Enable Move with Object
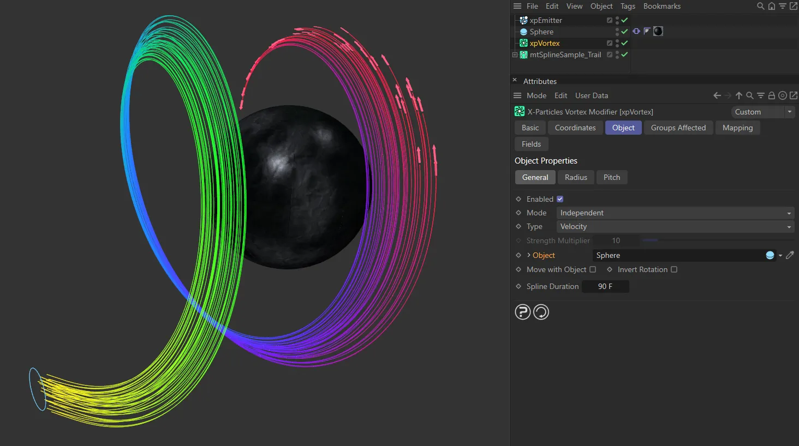Image resolution: width=799 pixels, height=446 pixels. [x=593, y=269]
